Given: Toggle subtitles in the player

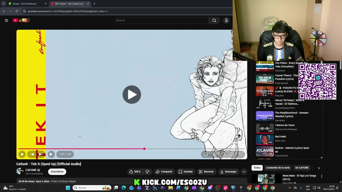Looking at the screenshot, I should [x=206, y=154].
